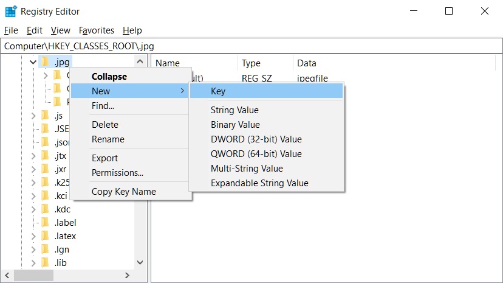This screenshot has height=283, width=503.
Task: Select the .label key text
Action: (65, 223)
